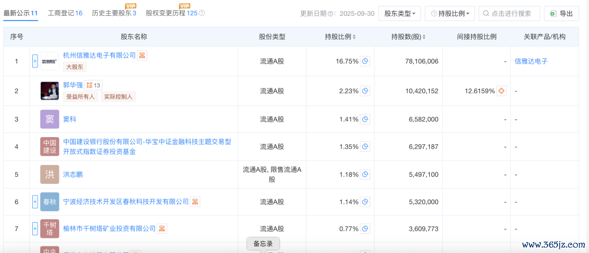589x253 pixels.
Task: Open the 备忘录 floating button
Action: (263, 244)
